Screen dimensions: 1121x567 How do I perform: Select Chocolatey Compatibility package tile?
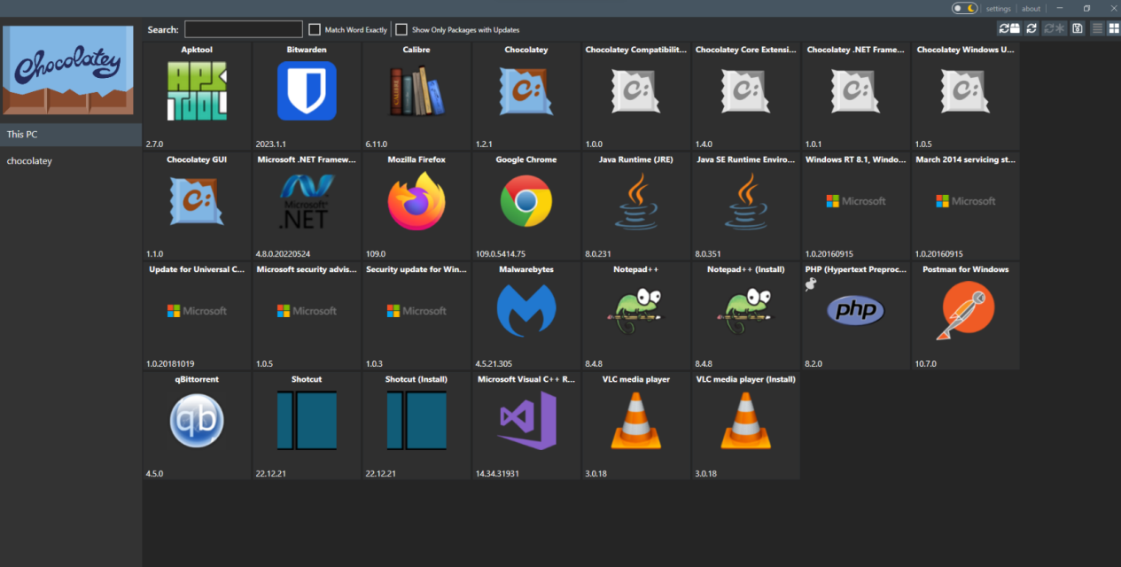coord(636,96)
